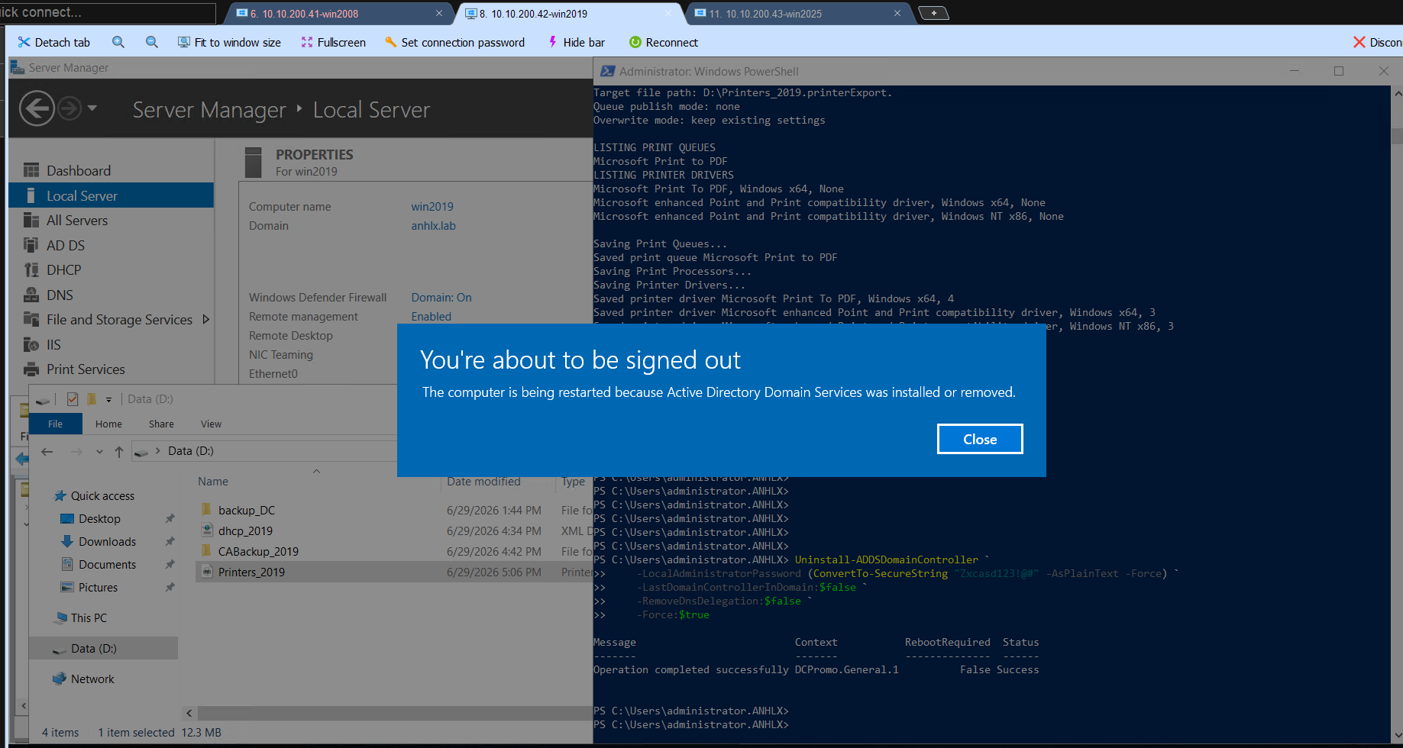
Task: Open the AD DS role page
Action: tap(111, 245)
